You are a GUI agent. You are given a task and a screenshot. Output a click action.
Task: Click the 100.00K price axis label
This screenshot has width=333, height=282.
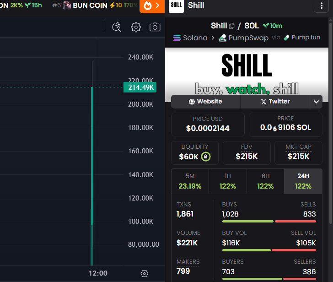click(140, 222)
